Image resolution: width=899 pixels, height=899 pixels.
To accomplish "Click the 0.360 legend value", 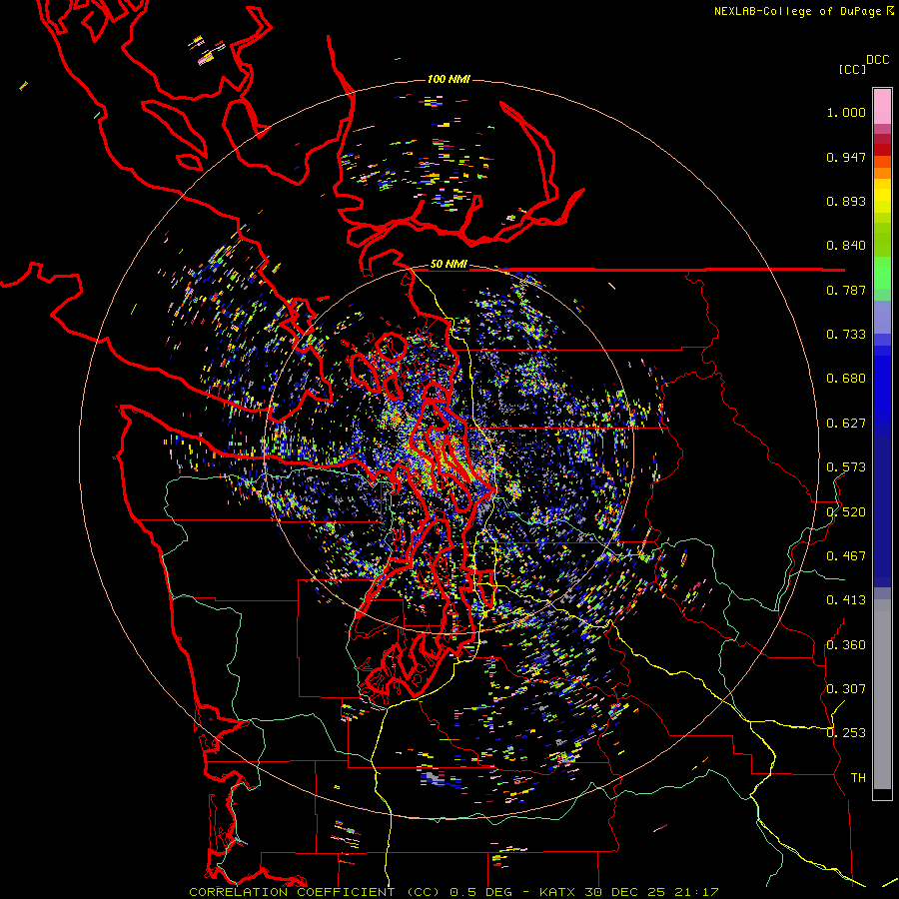I will click(846, 645).
